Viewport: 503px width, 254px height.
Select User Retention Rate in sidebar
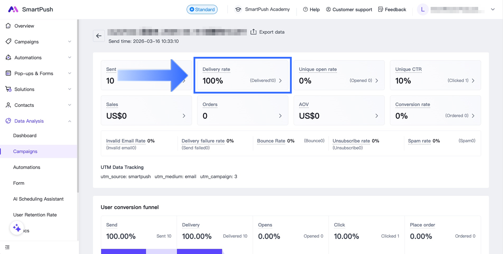pyautogui.click(x=35, y=215)
